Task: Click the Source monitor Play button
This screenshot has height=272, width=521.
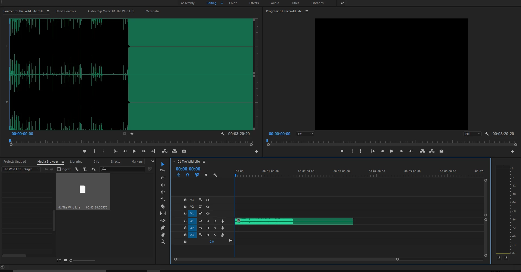Action: (x=134, y=151)
